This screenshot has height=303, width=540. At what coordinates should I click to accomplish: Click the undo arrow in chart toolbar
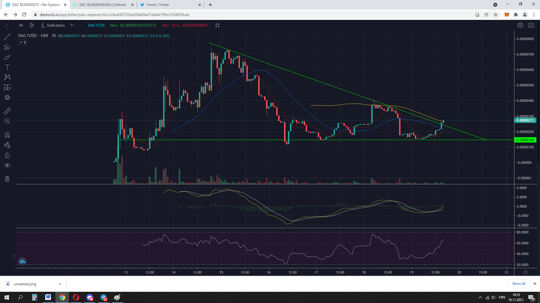[73, 25]
